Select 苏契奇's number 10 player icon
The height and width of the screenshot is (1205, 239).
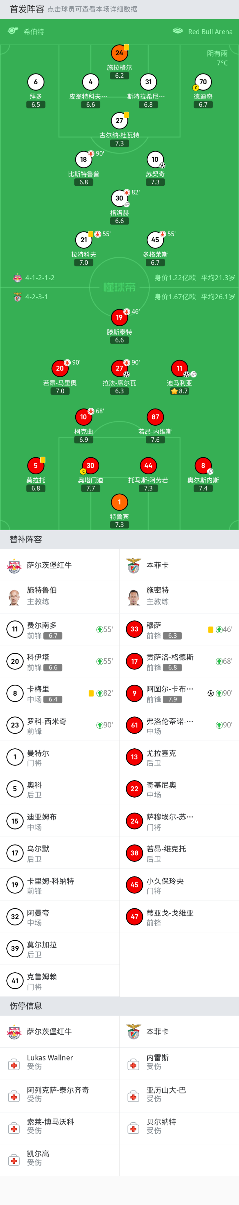[x=155, y=159]
